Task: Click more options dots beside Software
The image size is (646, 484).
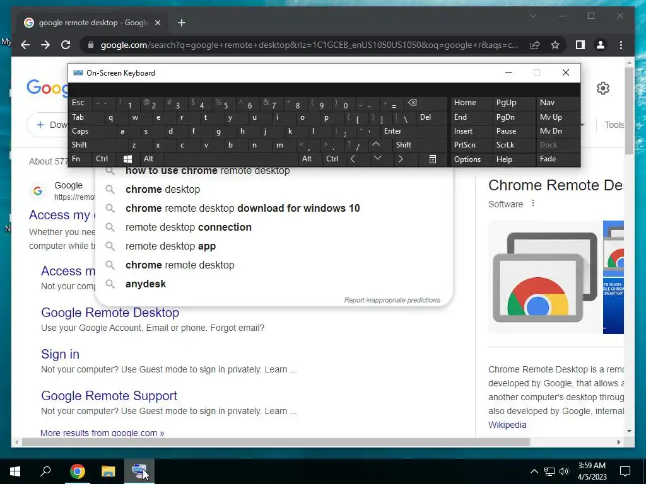Action: point(532,204)
